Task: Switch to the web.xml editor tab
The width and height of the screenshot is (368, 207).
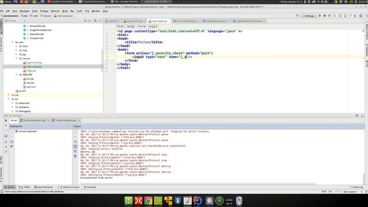Action: 113,21
